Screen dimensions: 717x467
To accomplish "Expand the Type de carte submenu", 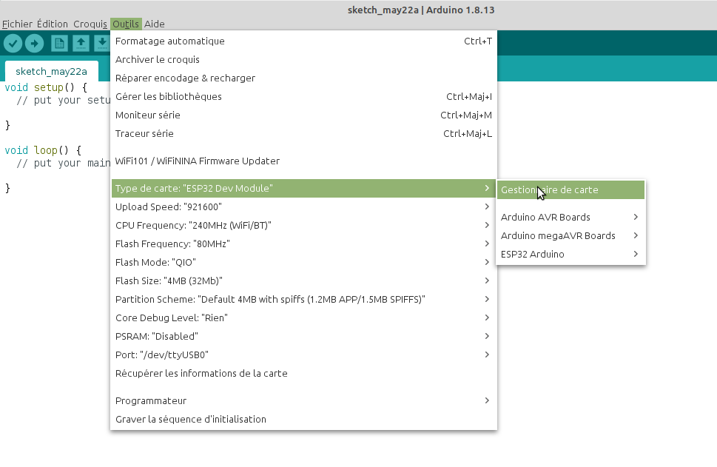I will tap(303, 189).
